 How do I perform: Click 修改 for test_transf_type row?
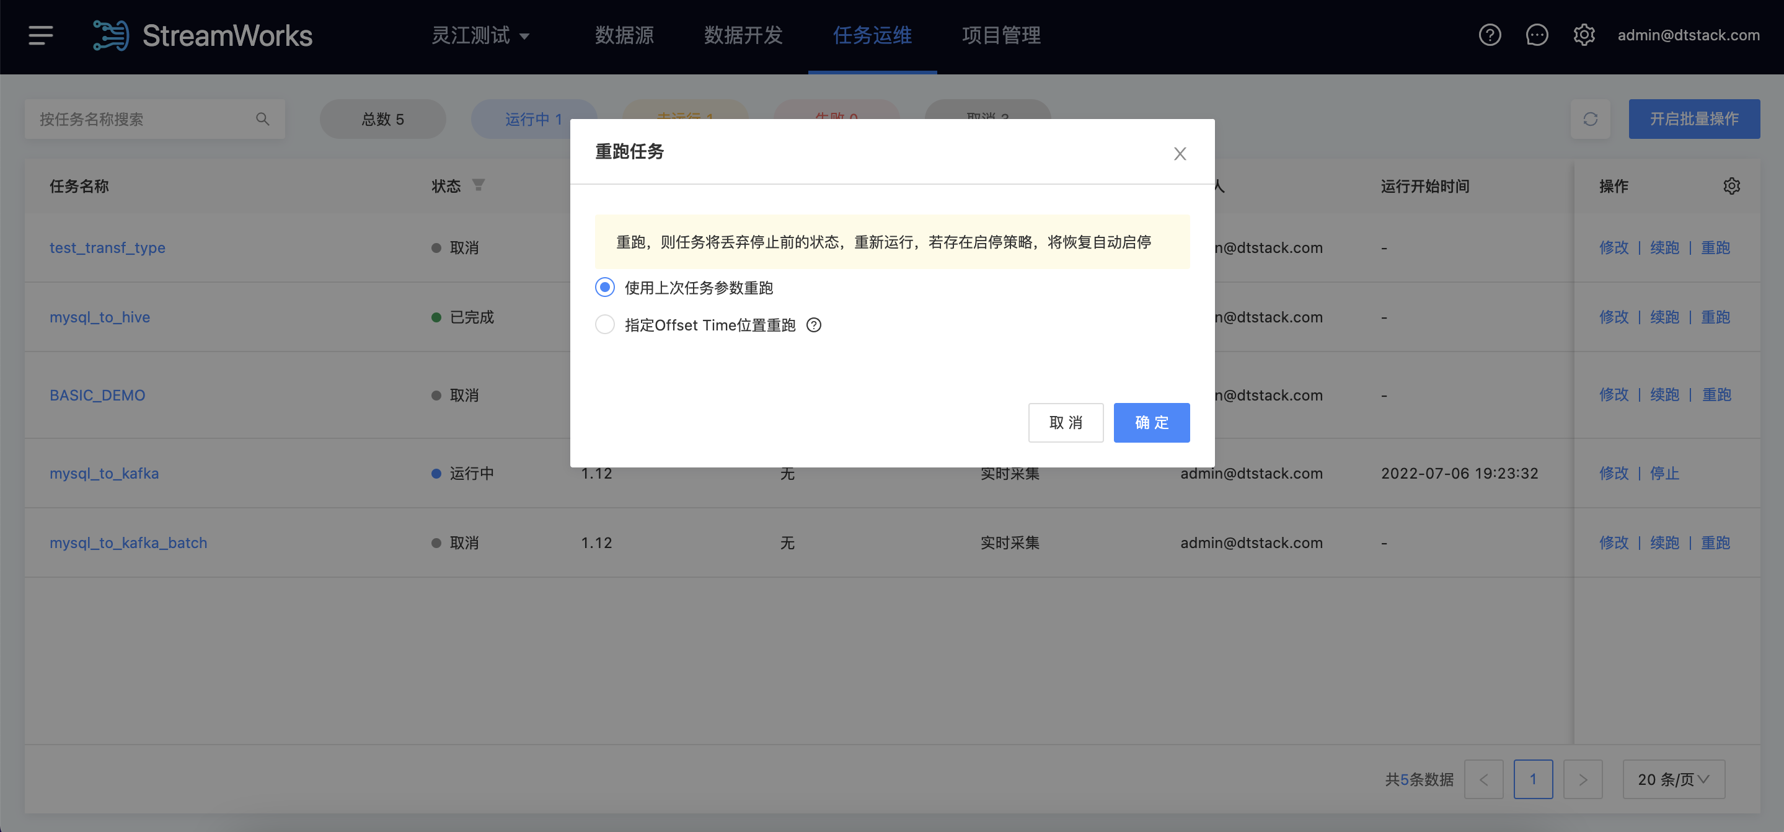[x=1614, y=248]
